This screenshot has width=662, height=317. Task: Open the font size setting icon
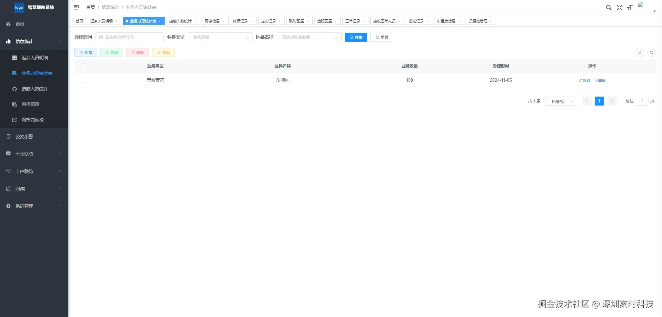(630, 8)
